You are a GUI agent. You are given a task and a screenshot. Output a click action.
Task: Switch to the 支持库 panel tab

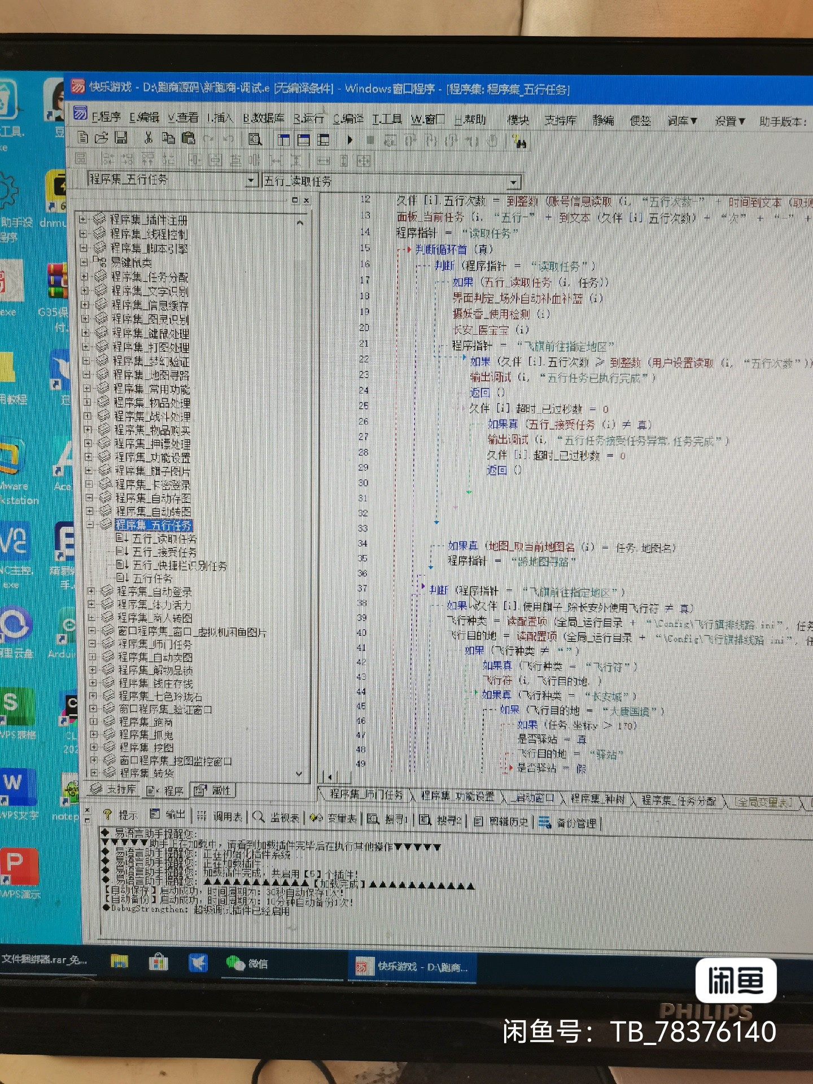click(114, 789)
